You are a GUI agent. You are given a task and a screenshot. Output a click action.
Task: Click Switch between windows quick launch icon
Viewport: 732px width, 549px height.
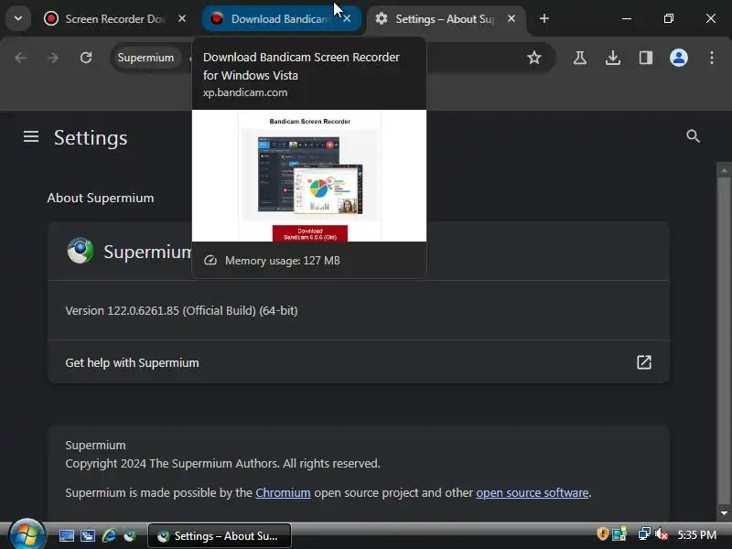(x=88, y=535)
